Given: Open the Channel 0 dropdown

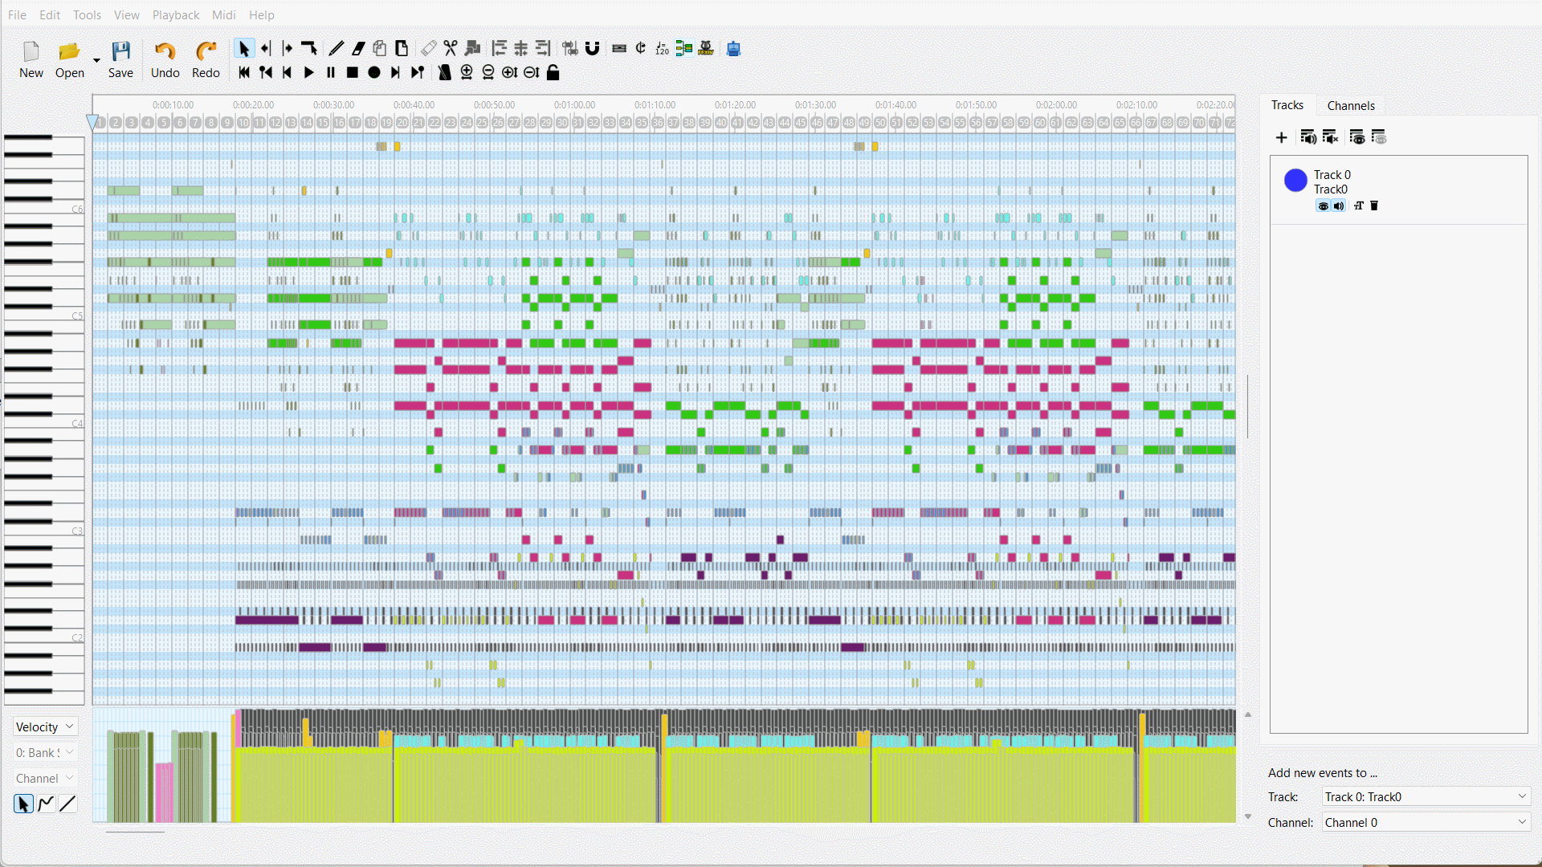Looking at the screenshot, I should [x=1425, y=822].
